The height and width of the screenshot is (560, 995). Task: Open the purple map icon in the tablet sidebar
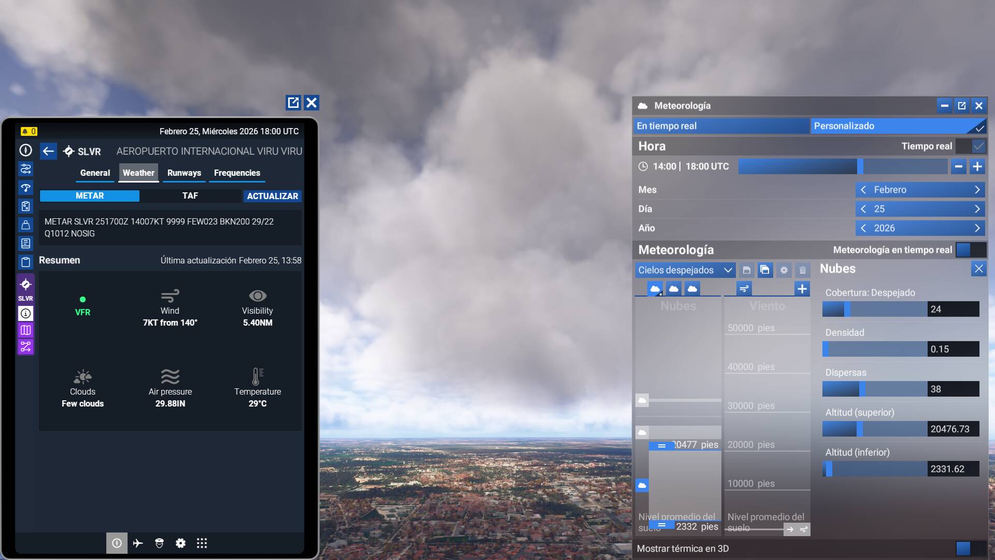pos(25,330)
